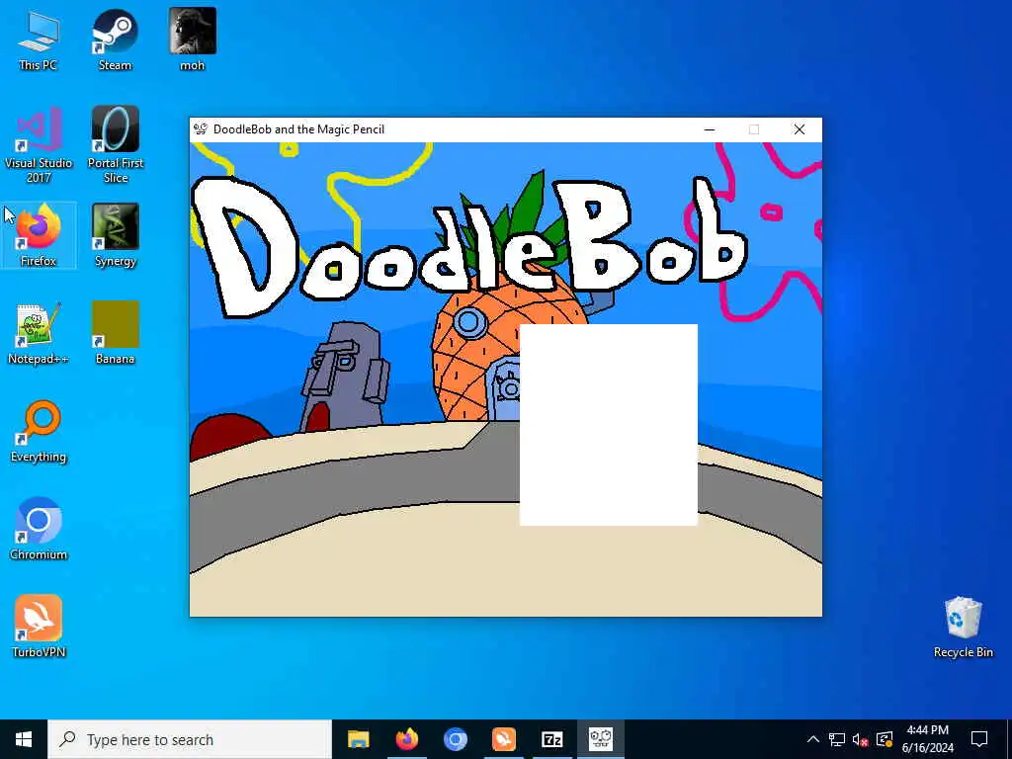Open File Explorer from the taskbar
Image resolution: width=1012 pixels, height=759 pixels.
click(358, 739)
